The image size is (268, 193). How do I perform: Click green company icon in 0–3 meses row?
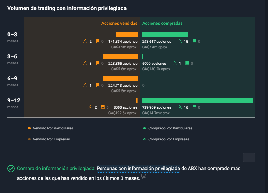(x=194, y=41)
